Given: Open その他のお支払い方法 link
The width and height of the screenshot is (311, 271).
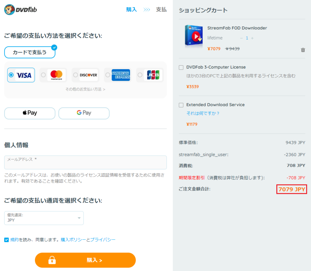Looking at the screenshot, I should pyautogui.click(x=85, y=89).
